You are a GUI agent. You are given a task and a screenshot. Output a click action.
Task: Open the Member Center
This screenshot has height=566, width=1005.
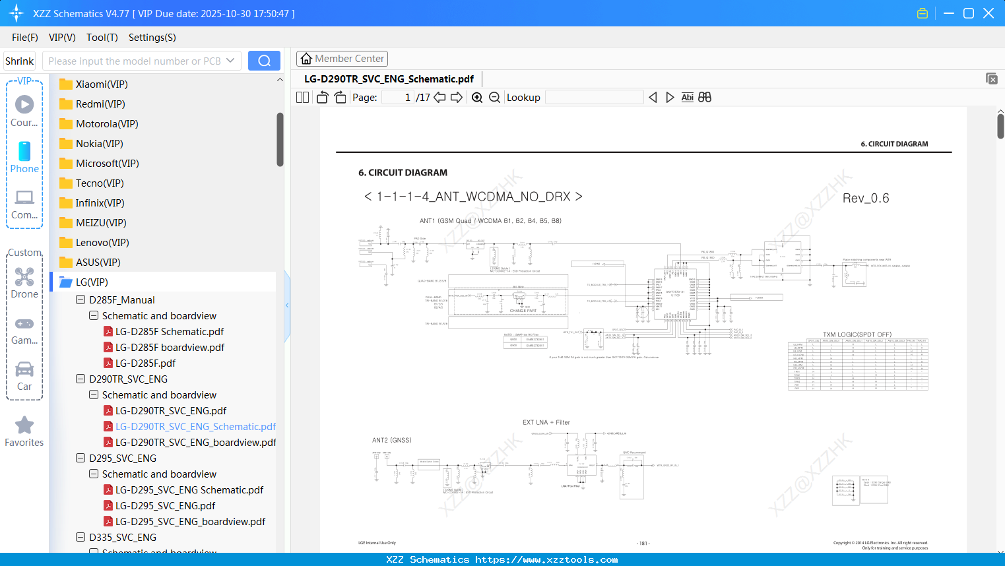tap(342, 58)
